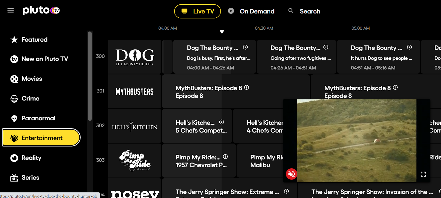Open the Hell's Kitchen channel logo
441x198 pixels.
[x=135, y=126]
